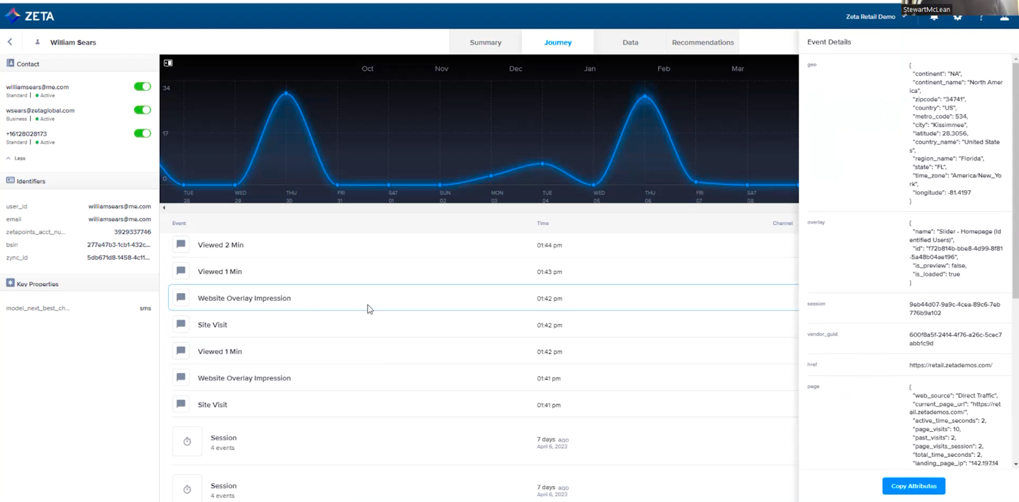Select the Website Overlay Impression event at 01:42 pm
The height and width of the screenshot is (502, 1019).
click(484, 298)
